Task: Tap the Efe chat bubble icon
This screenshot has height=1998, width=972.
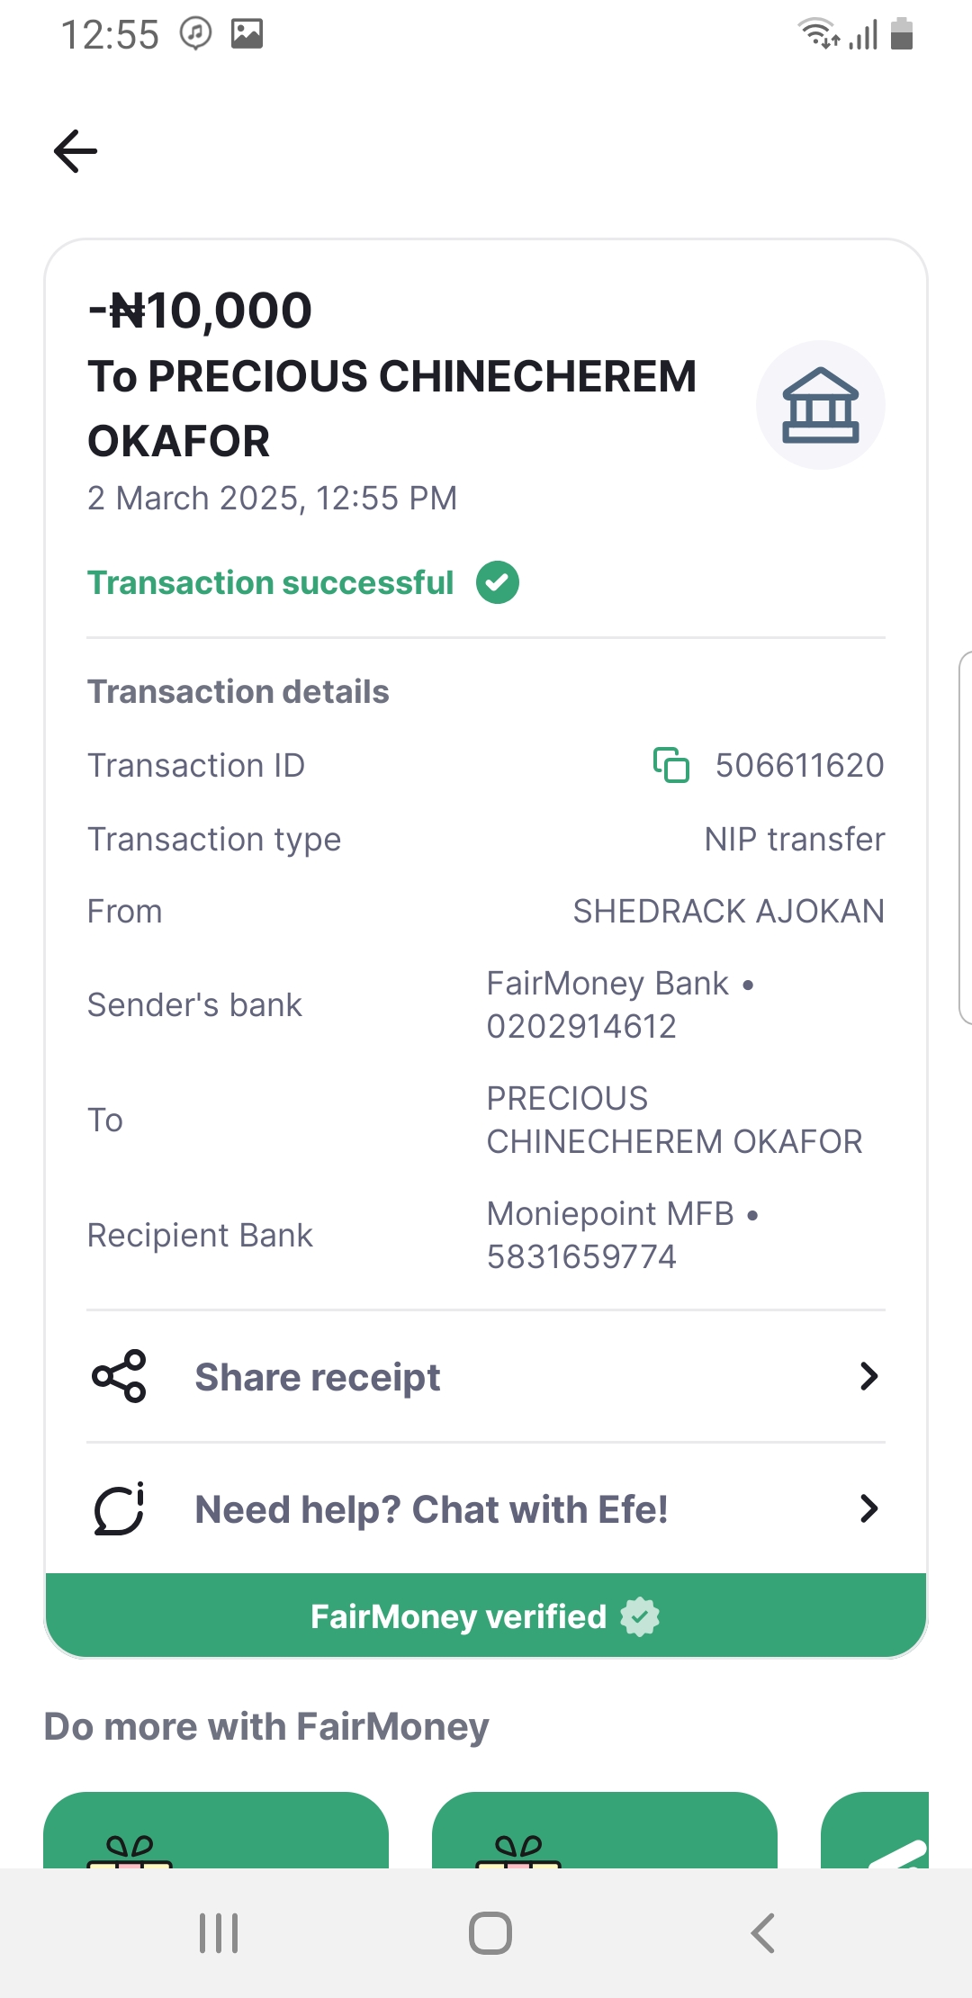Action: point(119,1508)
